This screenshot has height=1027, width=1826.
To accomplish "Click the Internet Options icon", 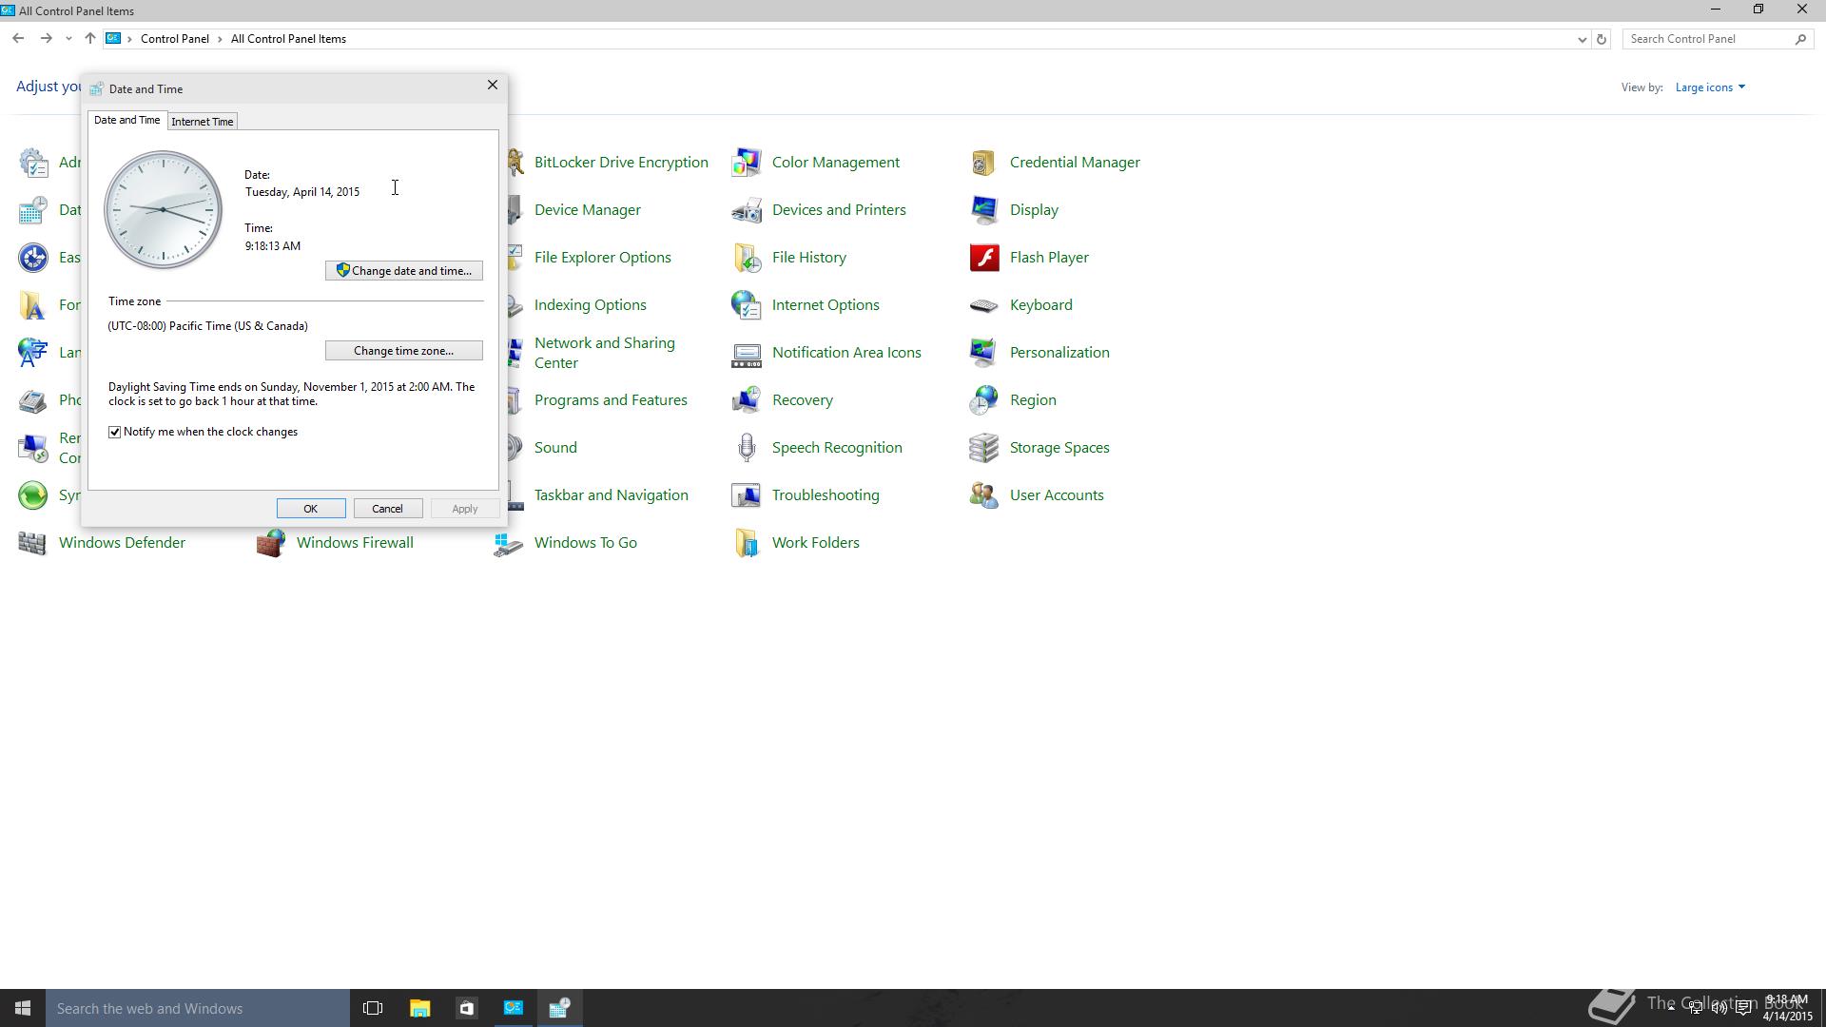I will point(747,305).
